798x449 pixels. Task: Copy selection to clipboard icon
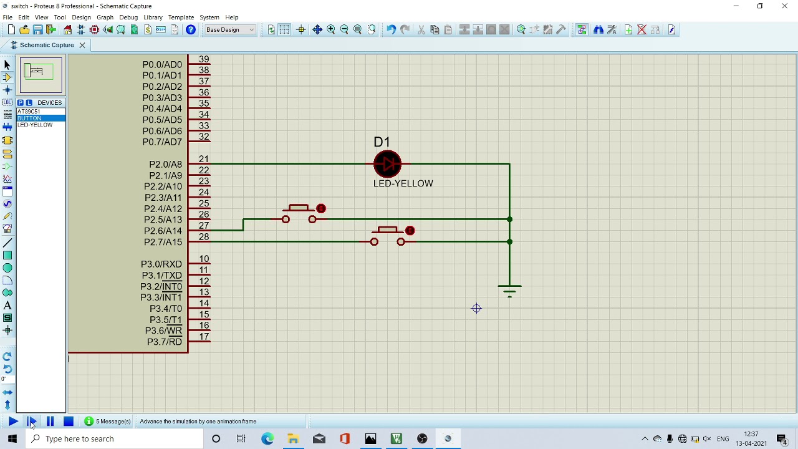point(435,29)
